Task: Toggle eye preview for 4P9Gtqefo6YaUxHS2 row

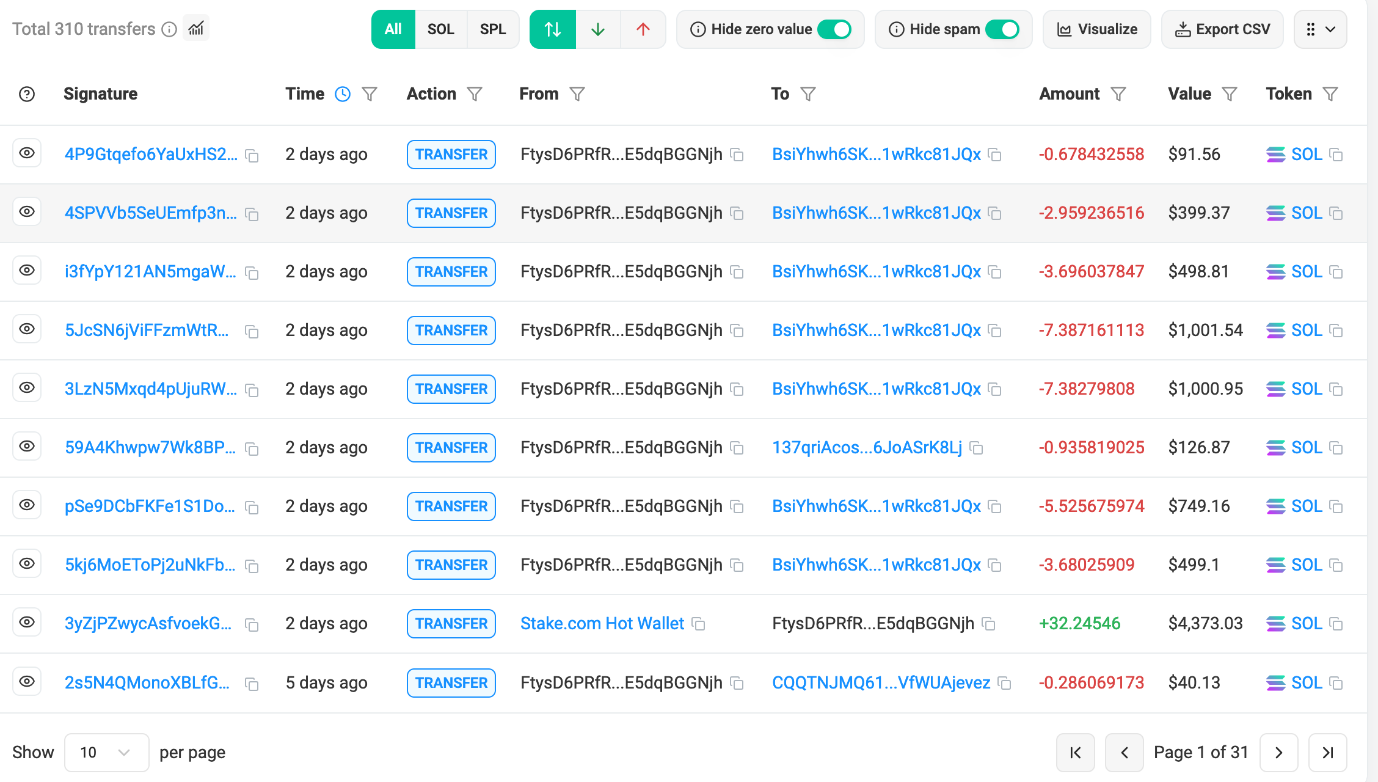Action: [x=27, y=153]
